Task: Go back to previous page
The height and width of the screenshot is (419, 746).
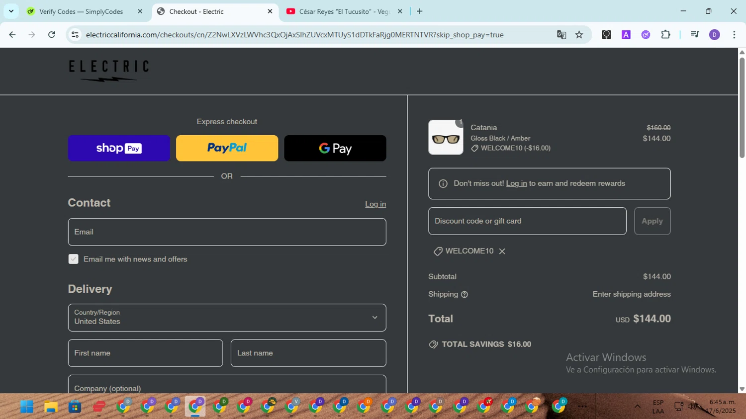Action: tap(12, 35)
